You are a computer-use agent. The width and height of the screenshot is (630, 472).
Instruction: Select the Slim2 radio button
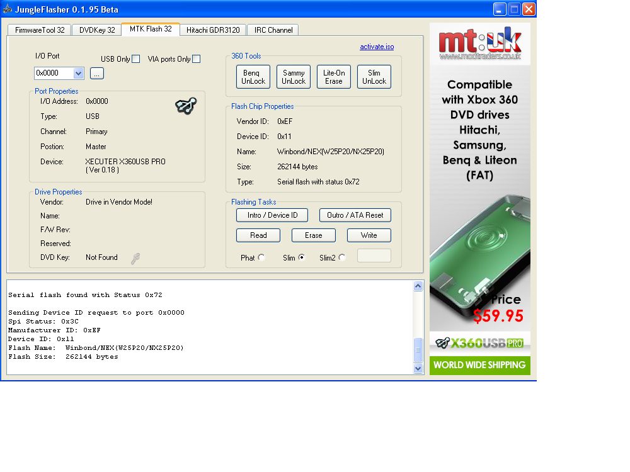click(x=342, y=257)
